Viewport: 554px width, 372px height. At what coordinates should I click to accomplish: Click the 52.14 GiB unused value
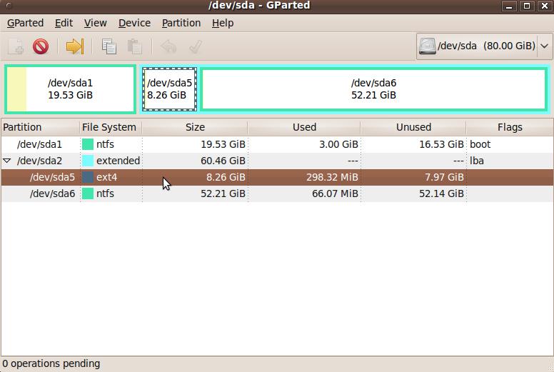click(x=441, y=193)
